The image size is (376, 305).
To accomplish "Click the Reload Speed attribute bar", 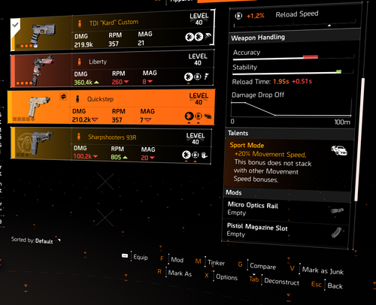I will [295, 25].
